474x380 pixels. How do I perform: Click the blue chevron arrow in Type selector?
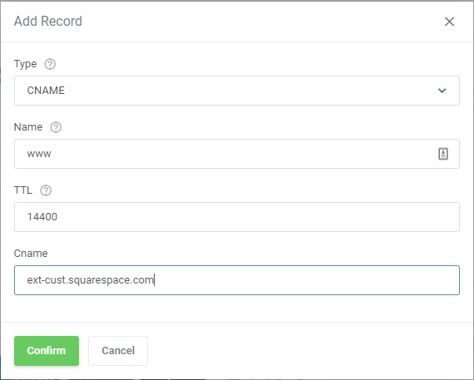[442, 91]
